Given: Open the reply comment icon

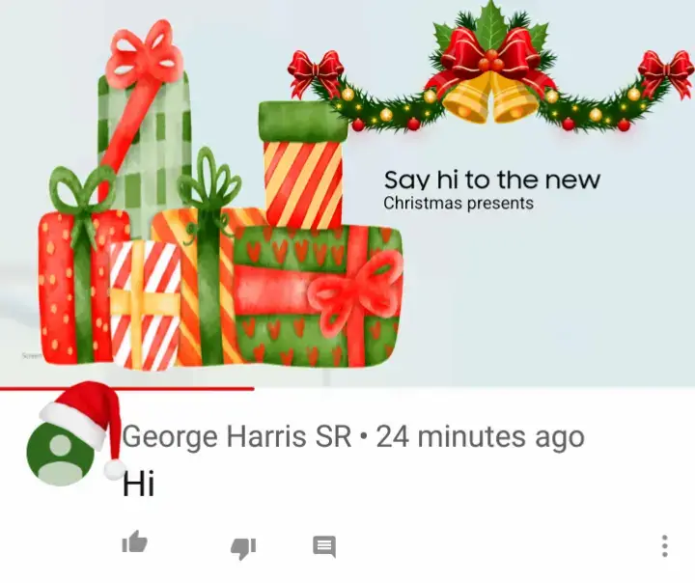Looking at the screenshot, I should 324,546.
